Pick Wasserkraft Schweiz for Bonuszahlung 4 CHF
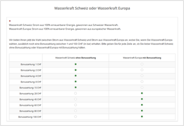This screenshot has height=126, width=184. click(76, 76)
